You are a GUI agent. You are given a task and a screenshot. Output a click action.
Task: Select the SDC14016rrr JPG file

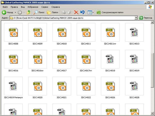click(37, 61)
